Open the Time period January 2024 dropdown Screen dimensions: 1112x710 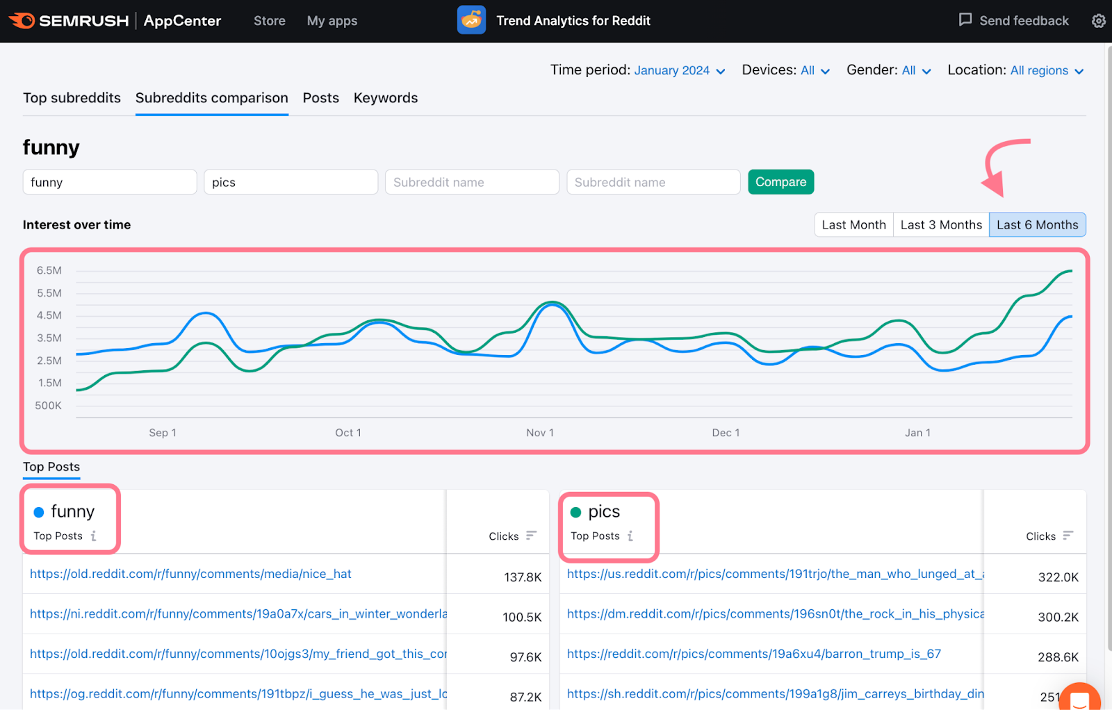pyautogui.click(x=679, y=71)
